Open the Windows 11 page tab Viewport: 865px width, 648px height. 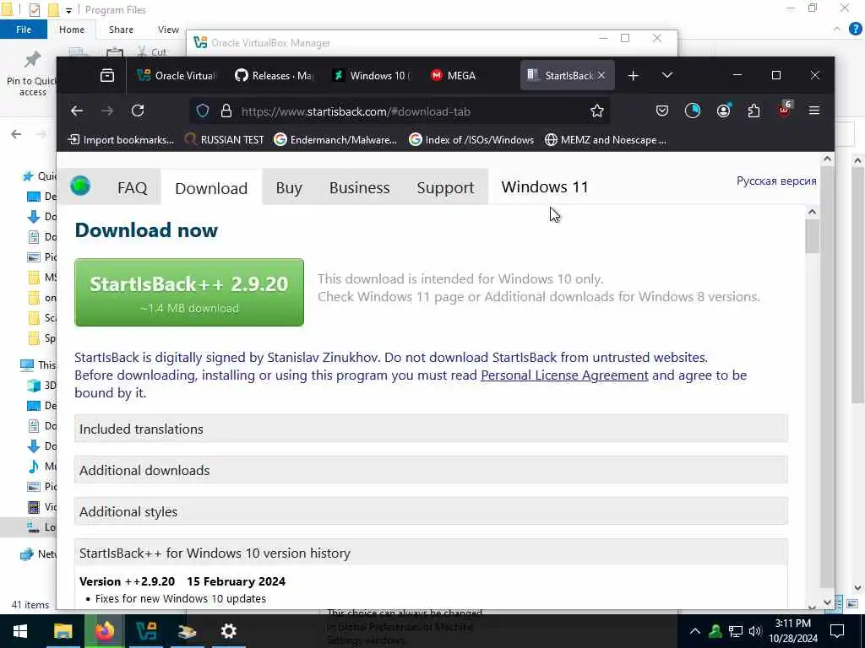click(545, 187)
